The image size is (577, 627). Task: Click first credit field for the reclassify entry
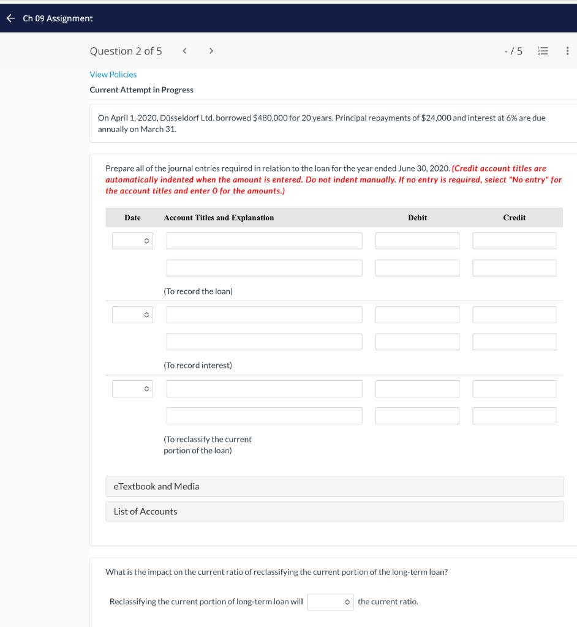(x=514, y=389)
